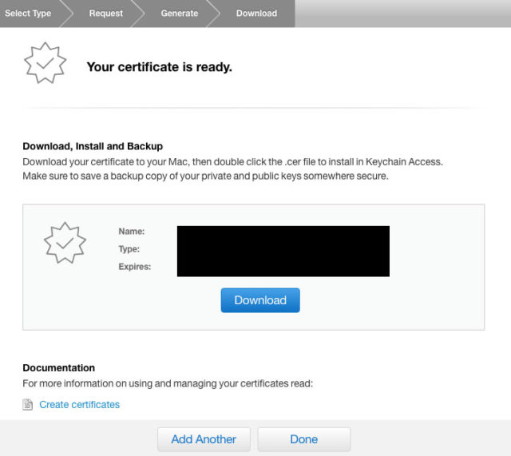The width and height of the screenshot is (511, 456).
Task: Click the Done button
Action: [x=303, y=439]
